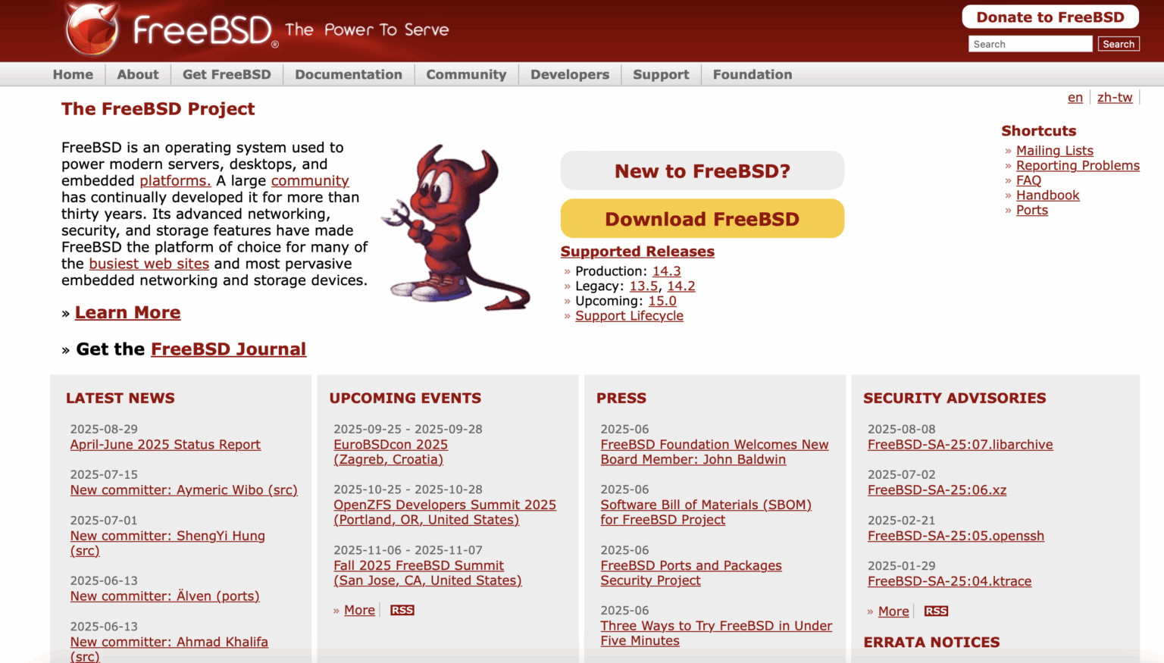Open the Community section
The image size is (1164, 663).
point(466,74)
